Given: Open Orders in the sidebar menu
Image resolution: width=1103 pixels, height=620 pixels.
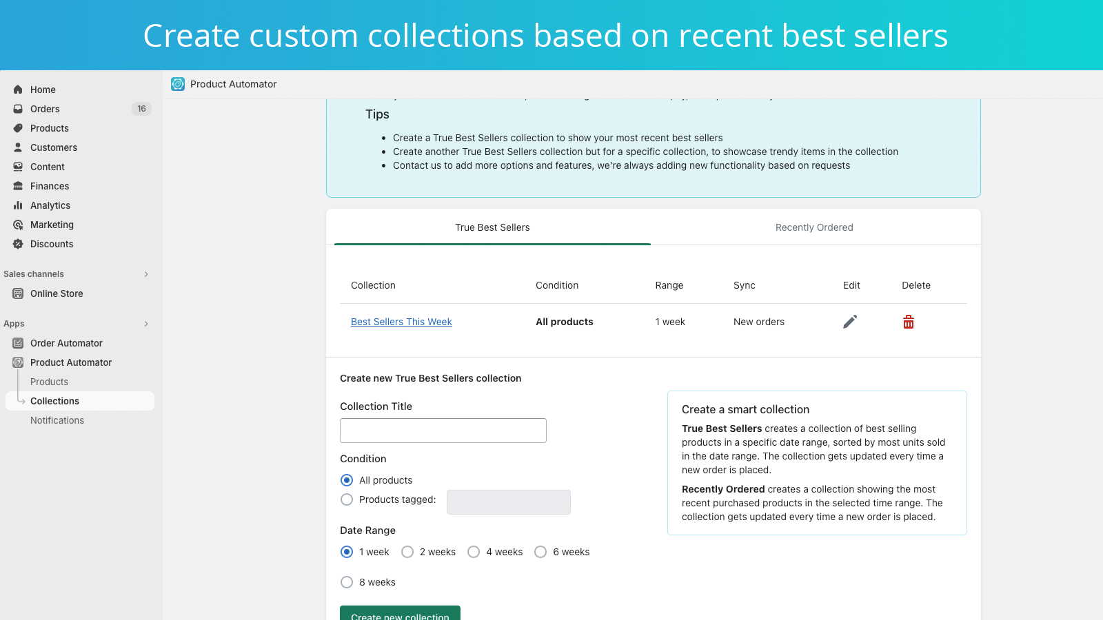Looking at the screenshot, I should tap(45, 109).
